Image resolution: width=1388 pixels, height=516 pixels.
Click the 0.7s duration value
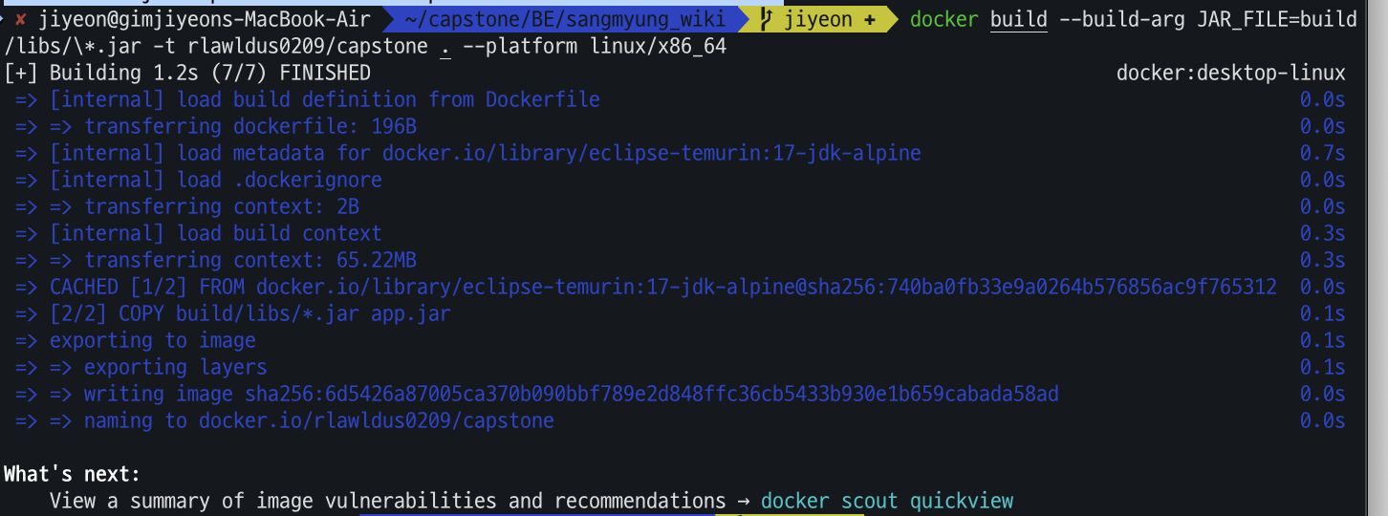coord(1322,153)
